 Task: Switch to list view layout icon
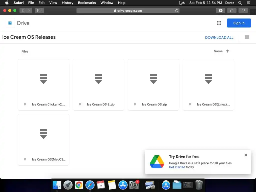[x=247, y=37]
